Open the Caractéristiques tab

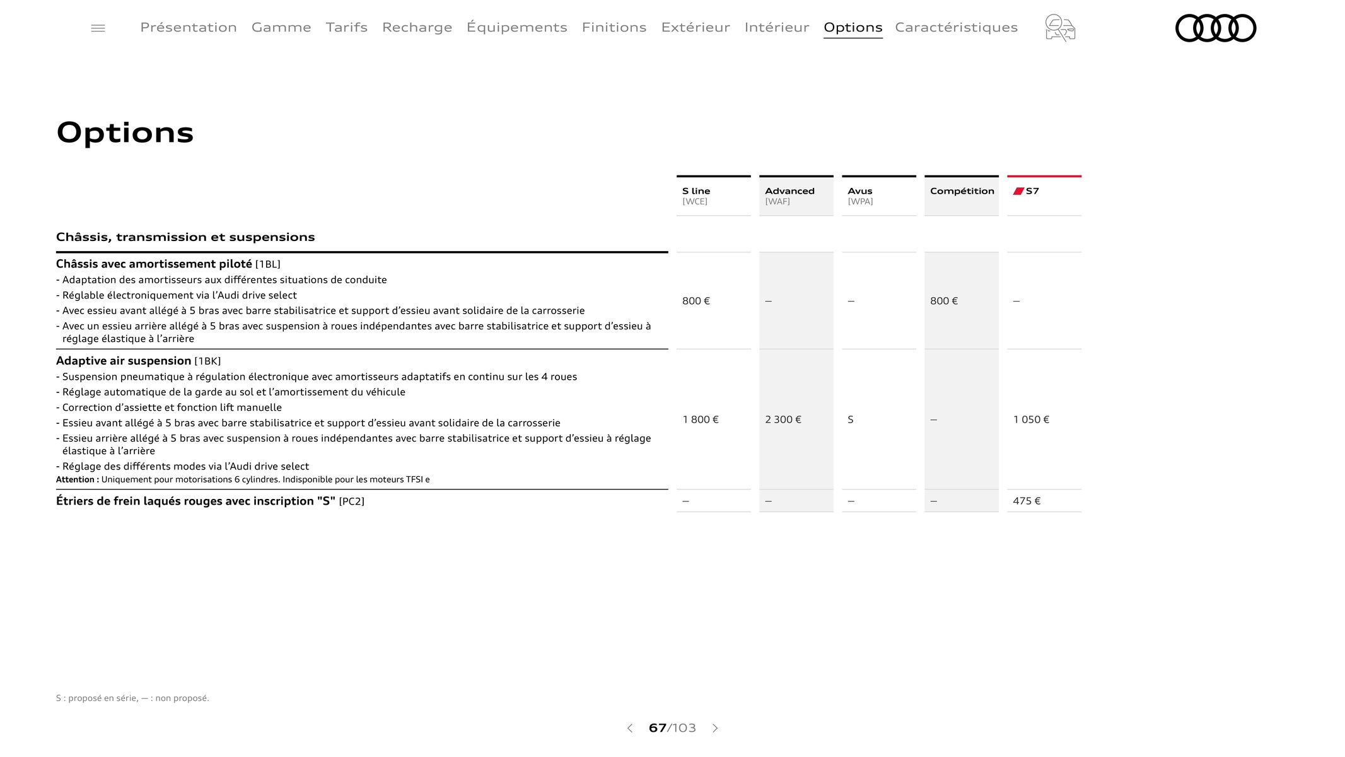pos(956,27)
